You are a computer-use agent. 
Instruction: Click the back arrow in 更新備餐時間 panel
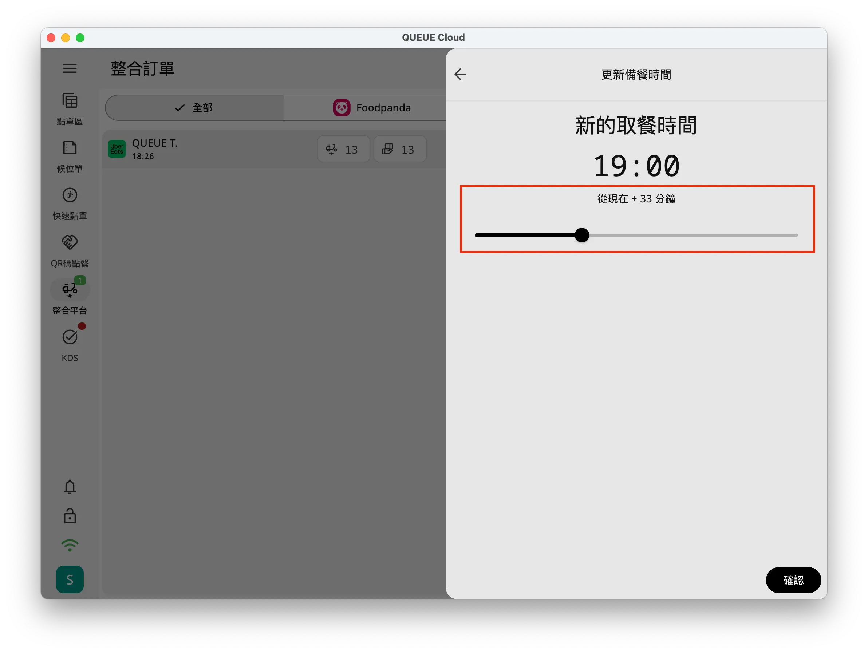point(460,74)
